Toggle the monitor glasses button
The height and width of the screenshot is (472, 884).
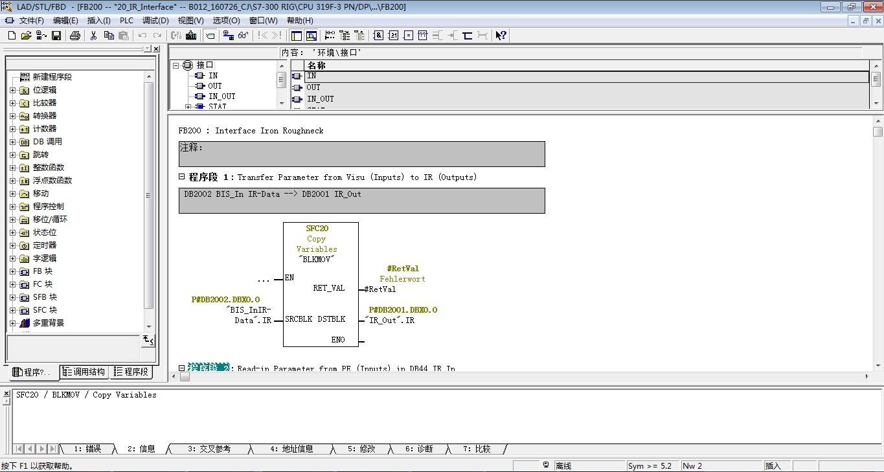[244, 36]
